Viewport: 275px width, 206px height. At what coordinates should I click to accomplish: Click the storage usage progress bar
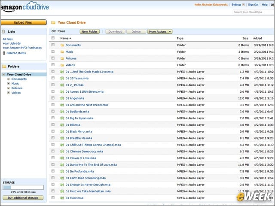click(23, 187)
